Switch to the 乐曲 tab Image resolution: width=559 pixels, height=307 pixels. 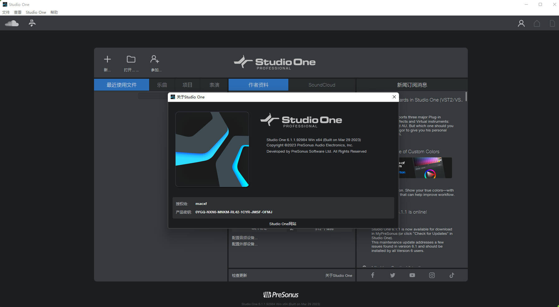[x=162, y=85]
